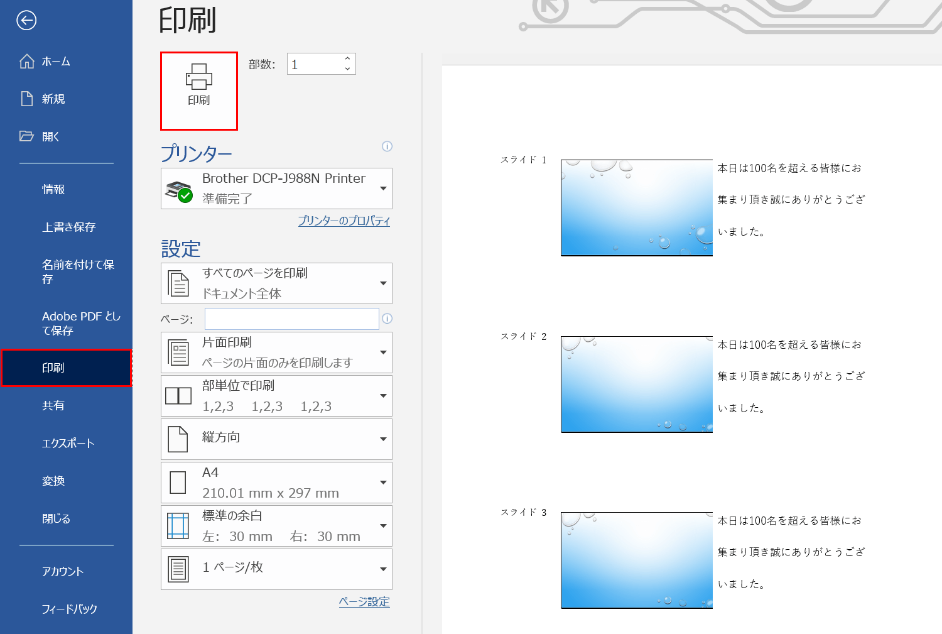Click the ページ range input field
The height and width of the screenshot is (634, 942).
click(292, 319)
